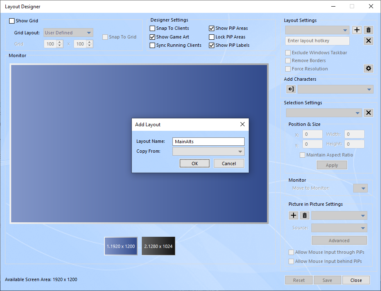Open force resolution gear settings
Viewport: 381px width, 291px height.
368,69
